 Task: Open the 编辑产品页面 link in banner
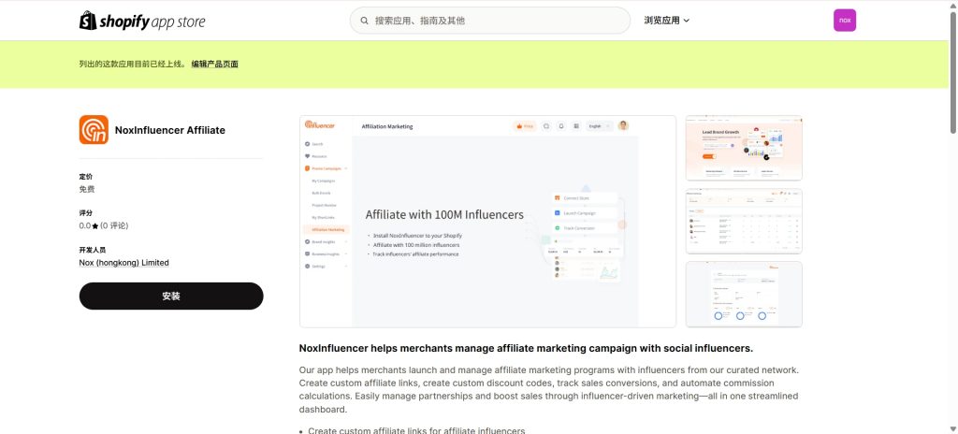click(214, 65)
